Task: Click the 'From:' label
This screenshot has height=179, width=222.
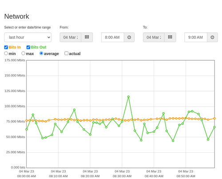Action: pos(64,28)
